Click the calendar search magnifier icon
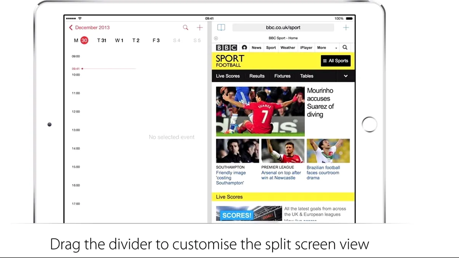 click(x=185, y=27)
